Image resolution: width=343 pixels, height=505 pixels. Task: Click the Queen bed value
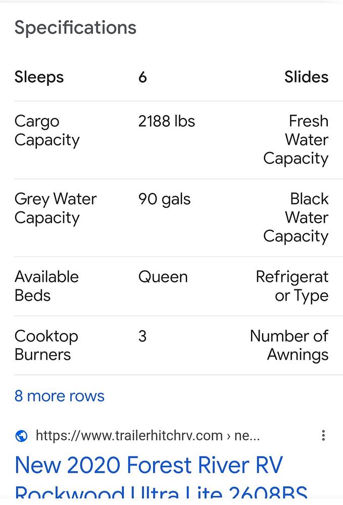pyautogui.click(x=163, y=277)
